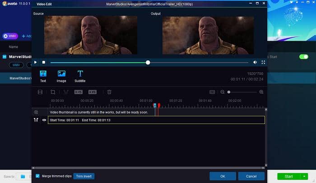
Task: Click the 00:02:00 ruler mark
Action: 235,101
